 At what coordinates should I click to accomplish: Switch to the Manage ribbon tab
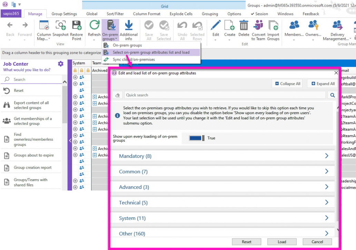(35, 14)
